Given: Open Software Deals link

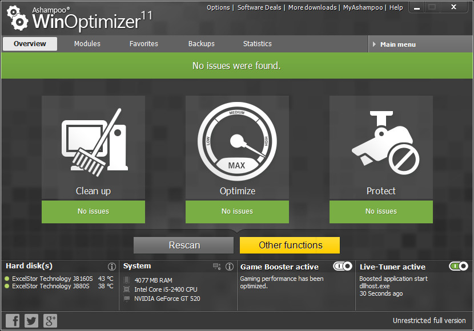Looking at the screenshot, I should (259, 7).
